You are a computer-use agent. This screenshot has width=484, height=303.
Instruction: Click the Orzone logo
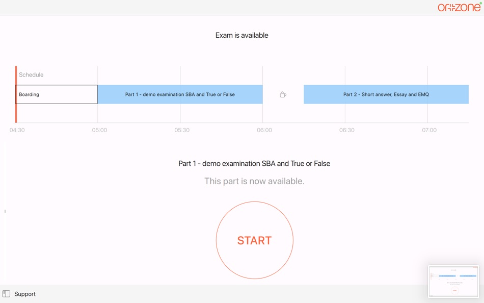coord(459,8)
